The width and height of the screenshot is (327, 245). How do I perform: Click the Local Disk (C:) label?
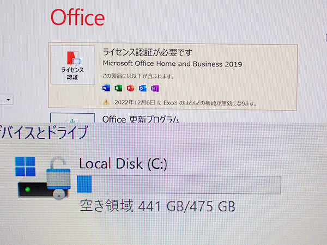tap(123, 163)
